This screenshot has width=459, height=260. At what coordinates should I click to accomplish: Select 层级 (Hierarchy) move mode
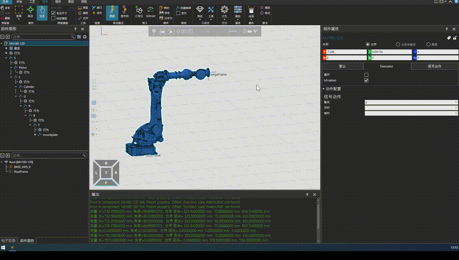(x=112, y=12)
